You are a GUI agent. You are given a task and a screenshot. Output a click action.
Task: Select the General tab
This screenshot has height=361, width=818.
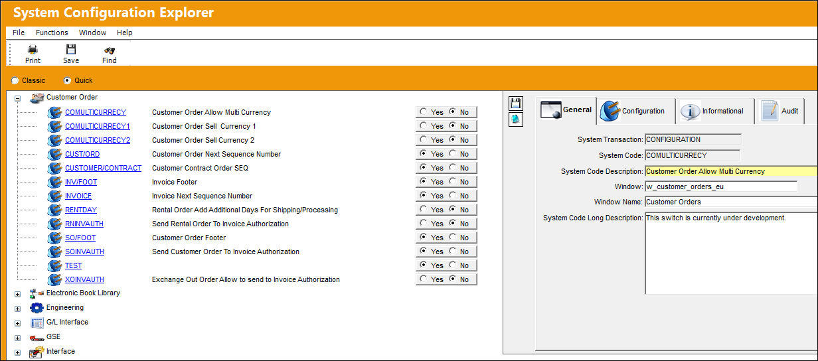click(x=566, y=110)
